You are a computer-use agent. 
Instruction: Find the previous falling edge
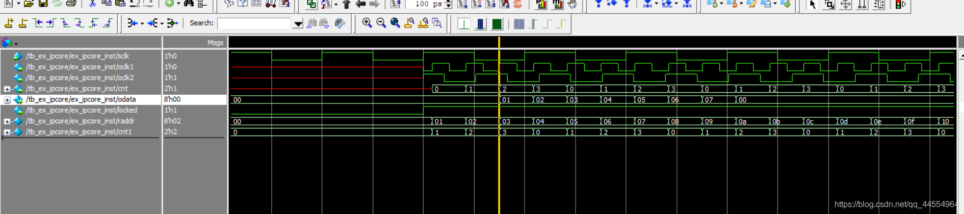tap(65, 23)
